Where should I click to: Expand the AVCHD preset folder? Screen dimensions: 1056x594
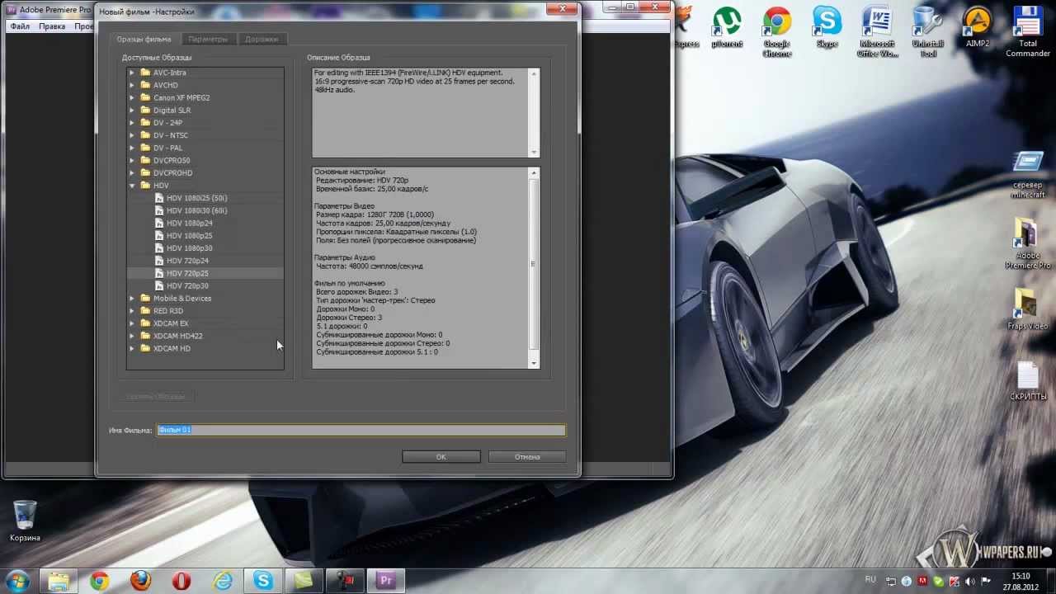(x=132, y=85)
